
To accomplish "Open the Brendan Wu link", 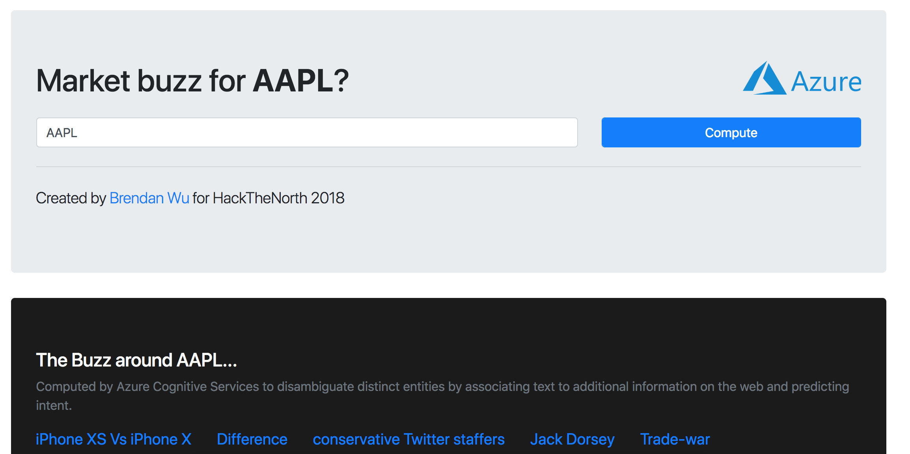I will (x=149, y=198).
